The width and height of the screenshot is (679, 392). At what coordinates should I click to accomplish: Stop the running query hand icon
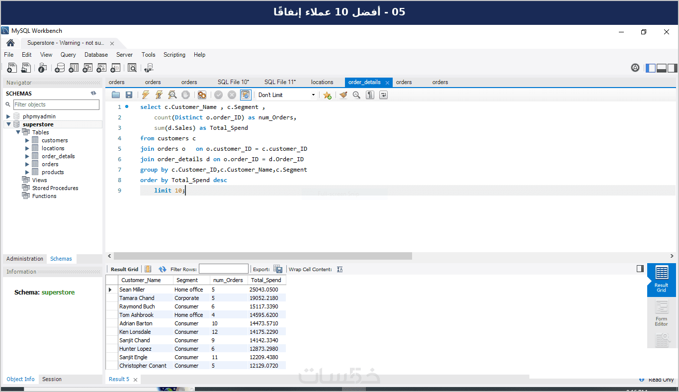pyautogui.click(x=185, y=95)
